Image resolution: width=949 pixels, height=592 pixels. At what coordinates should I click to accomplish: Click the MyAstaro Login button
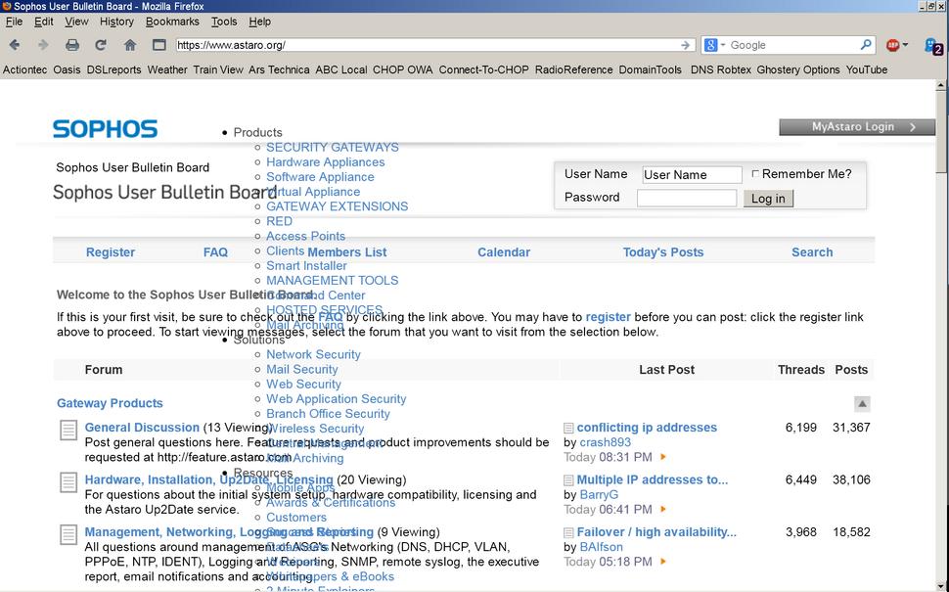[857, 127]
